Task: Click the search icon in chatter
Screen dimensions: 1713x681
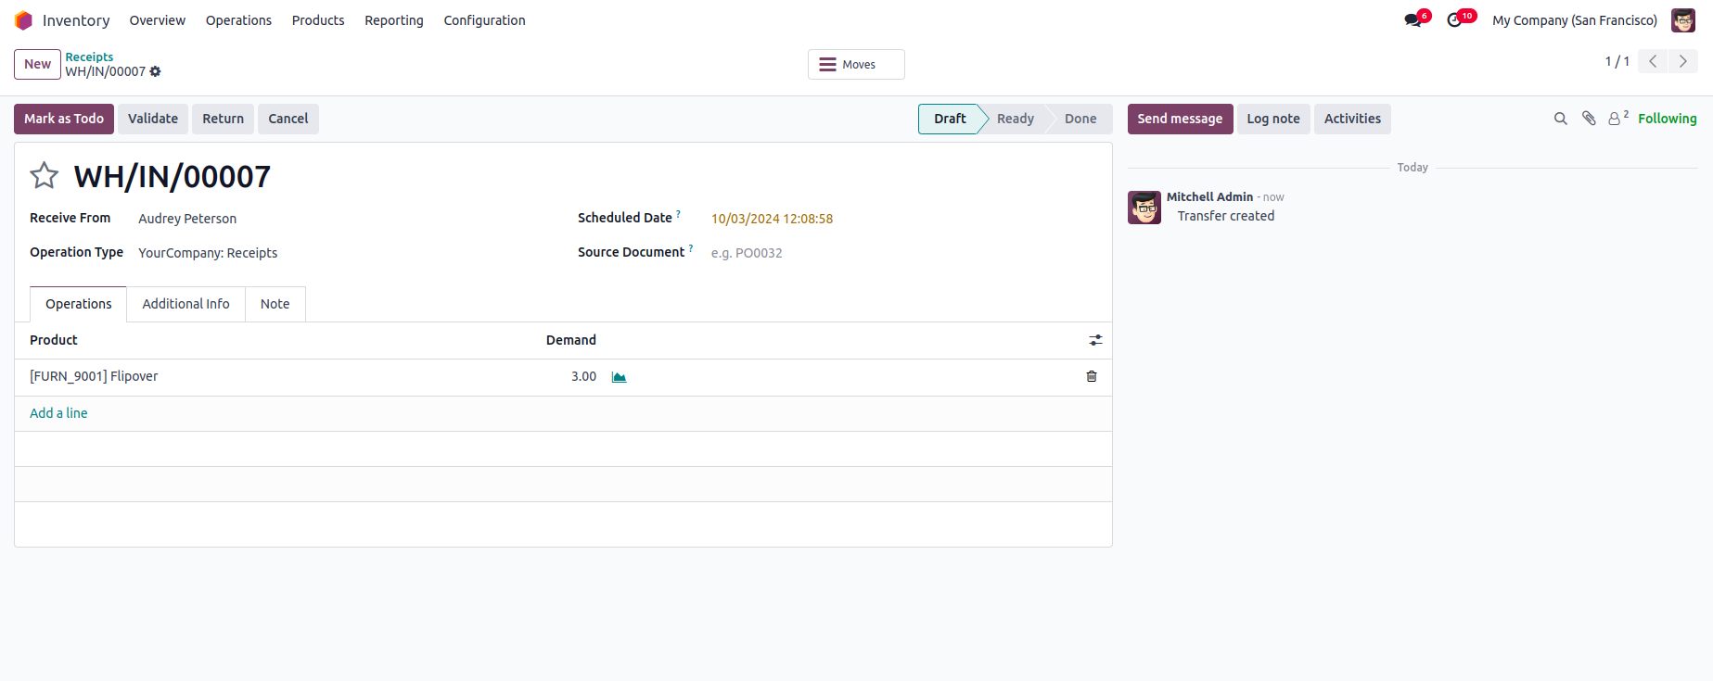Action: 1560,119
